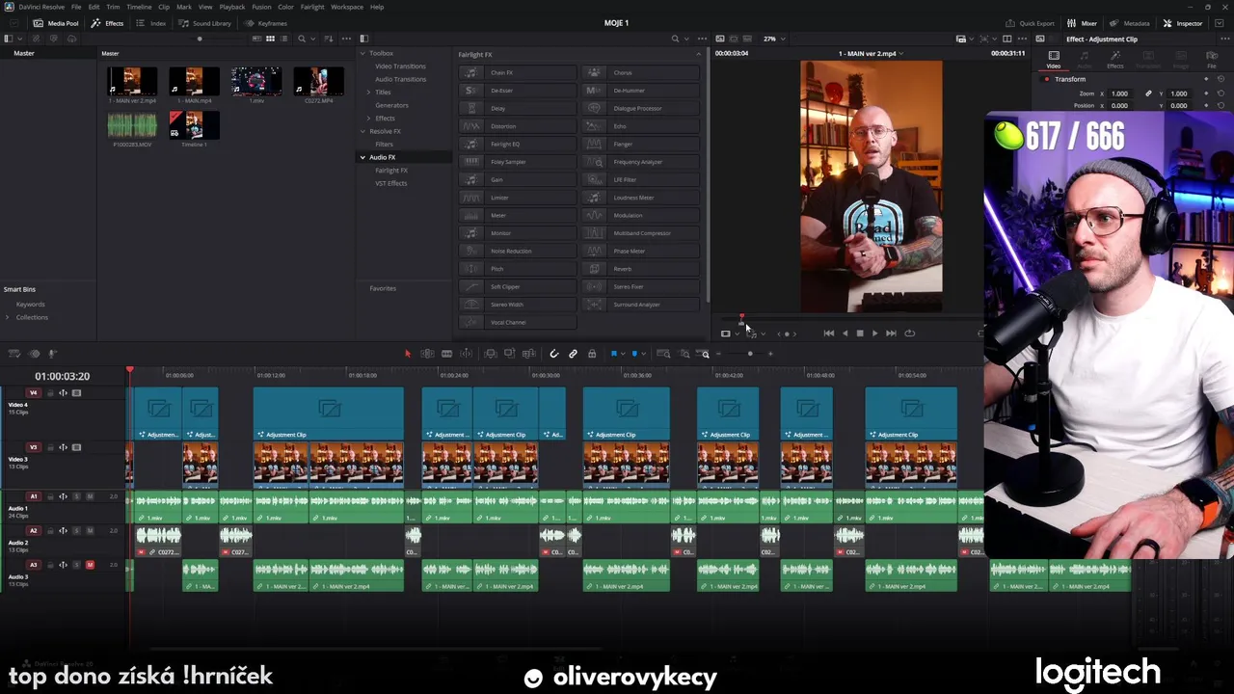Select the Chorus effect
This screenshot has width=1234, height=694.
click(640, 72)
